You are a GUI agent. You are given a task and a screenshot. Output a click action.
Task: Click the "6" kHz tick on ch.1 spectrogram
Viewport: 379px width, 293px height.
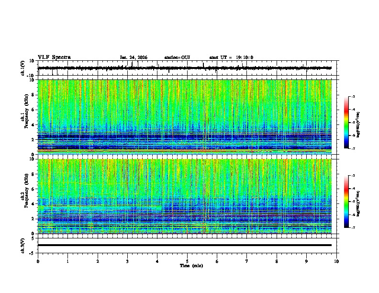point(33,110)
